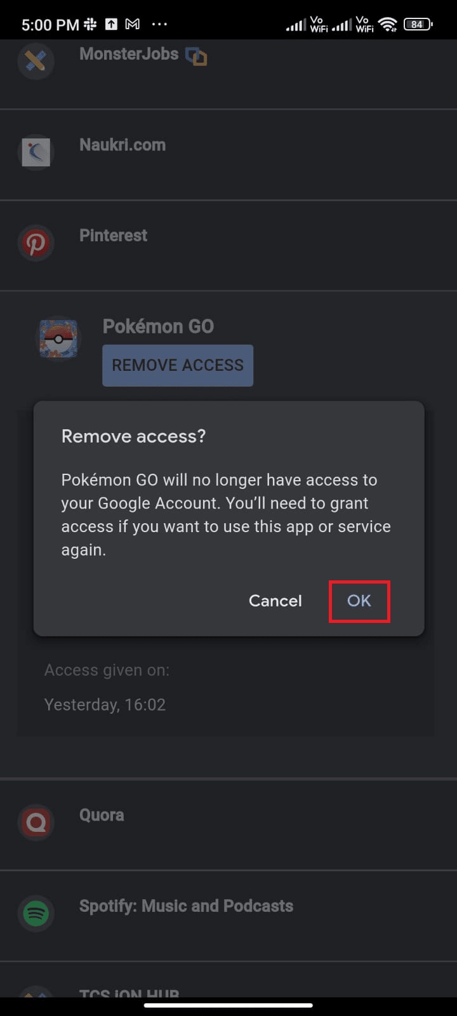This screenshot has height=1016, width=457.
Task: Click the upload arrow icon in status bar
Action: (x=111, y=23)
